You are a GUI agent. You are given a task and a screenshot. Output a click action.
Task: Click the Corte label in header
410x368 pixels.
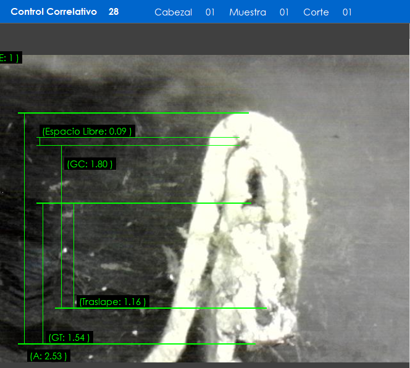pos(316,12)
